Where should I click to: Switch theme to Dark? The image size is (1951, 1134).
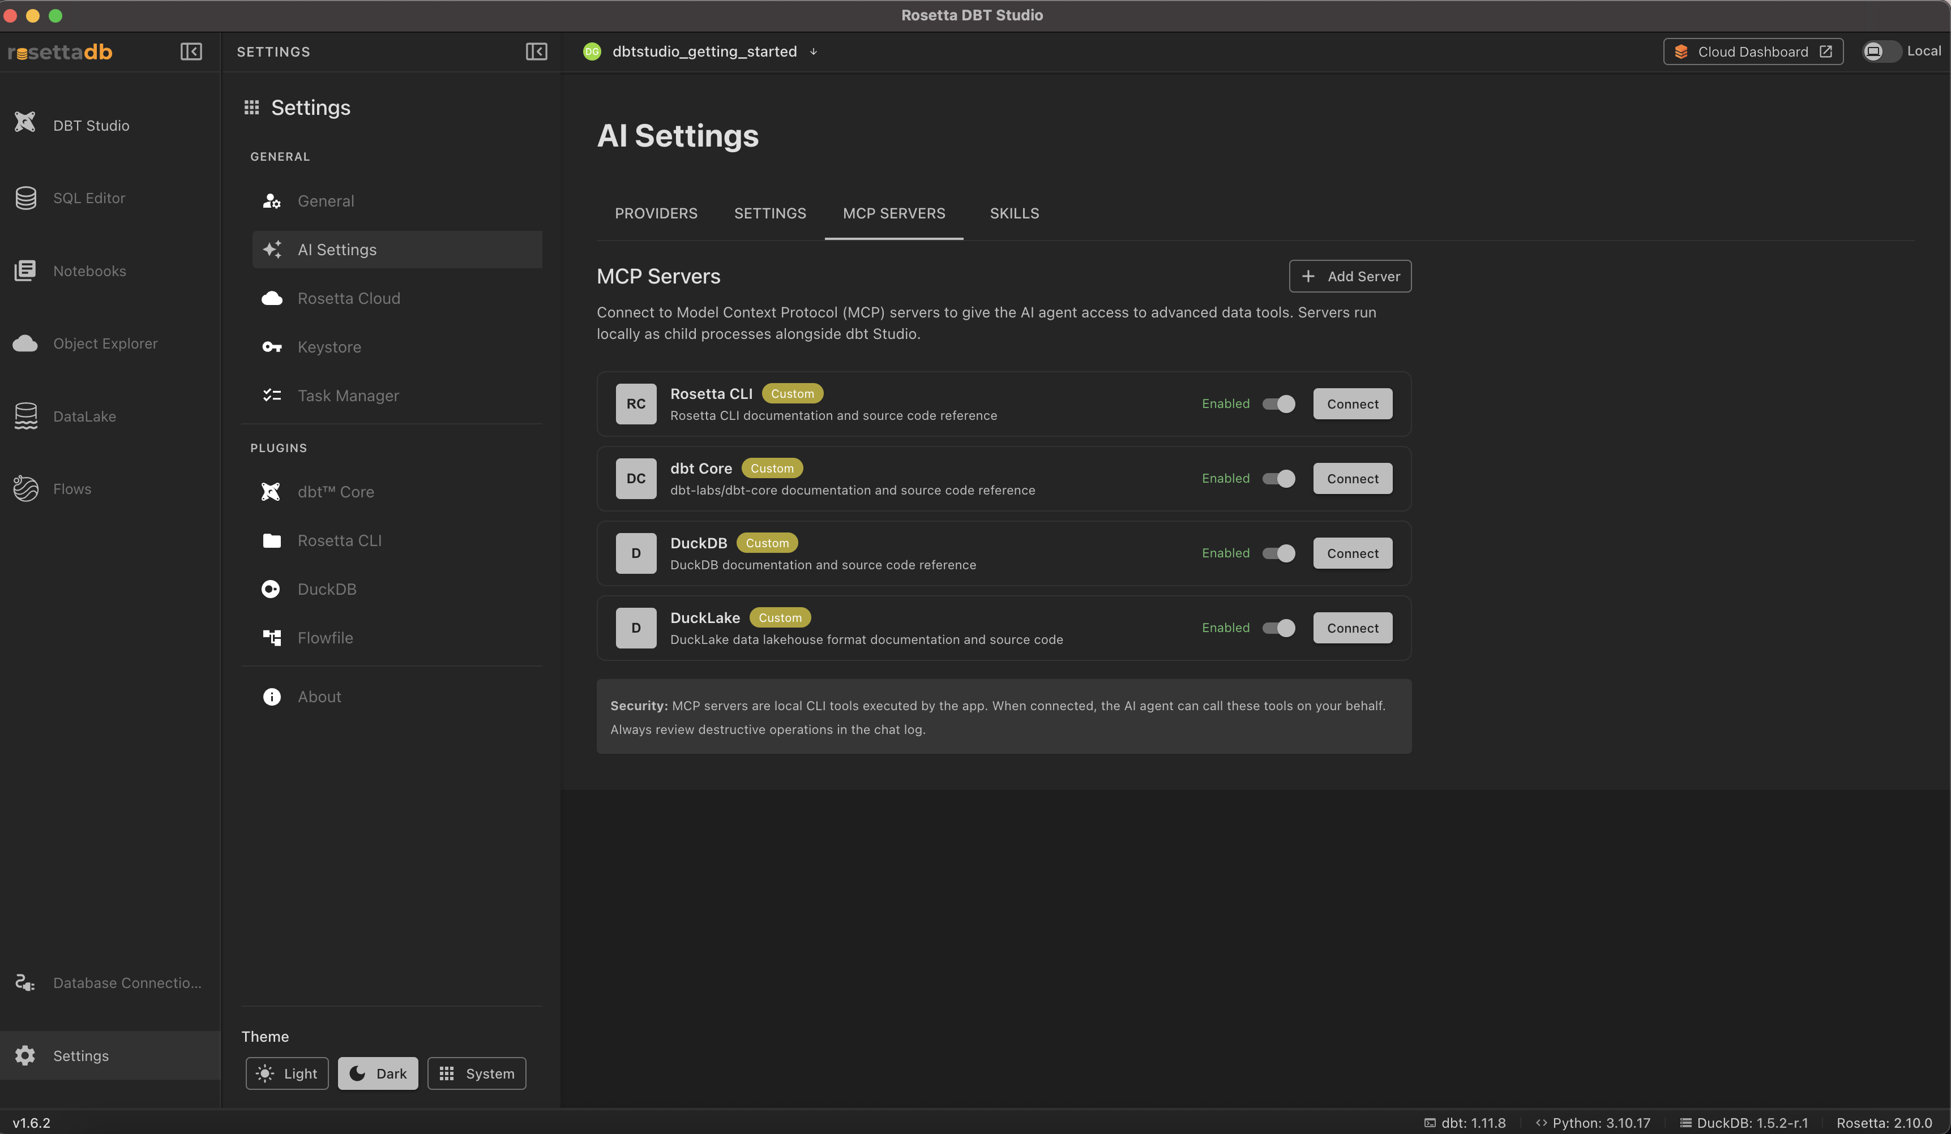[x=378, y=1075]
